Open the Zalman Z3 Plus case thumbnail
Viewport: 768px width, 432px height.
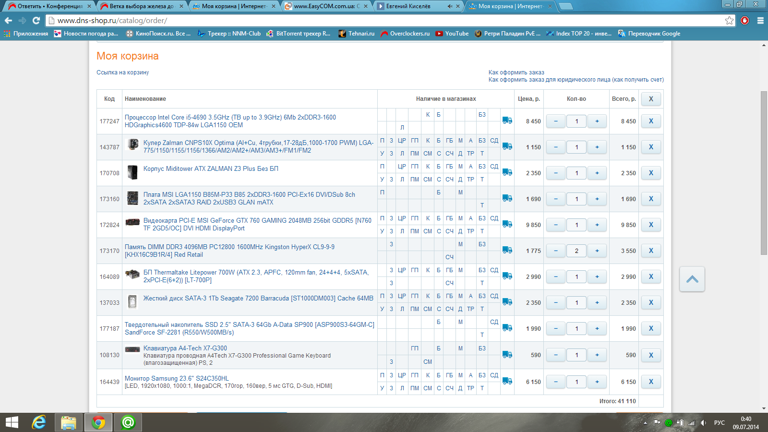pos(132,172)
